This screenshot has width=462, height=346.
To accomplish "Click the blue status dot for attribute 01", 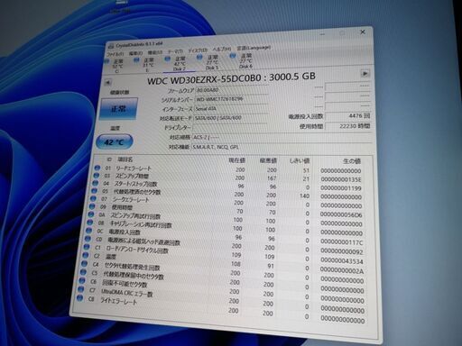I will click(x=97, y=168).
